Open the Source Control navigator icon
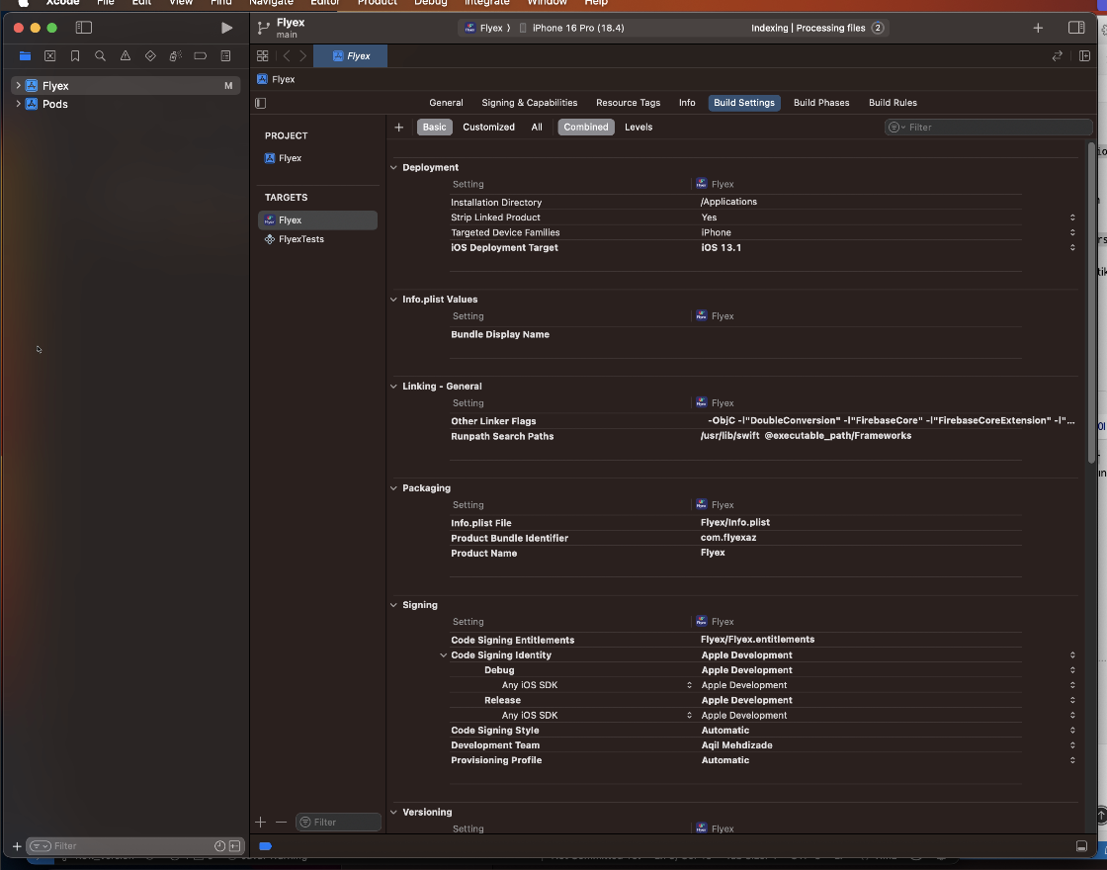The width and height of the screenshot is (1107, 870). coord(50,56)
